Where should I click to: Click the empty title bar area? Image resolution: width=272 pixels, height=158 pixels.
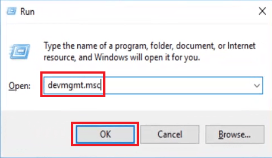point(146,11)
